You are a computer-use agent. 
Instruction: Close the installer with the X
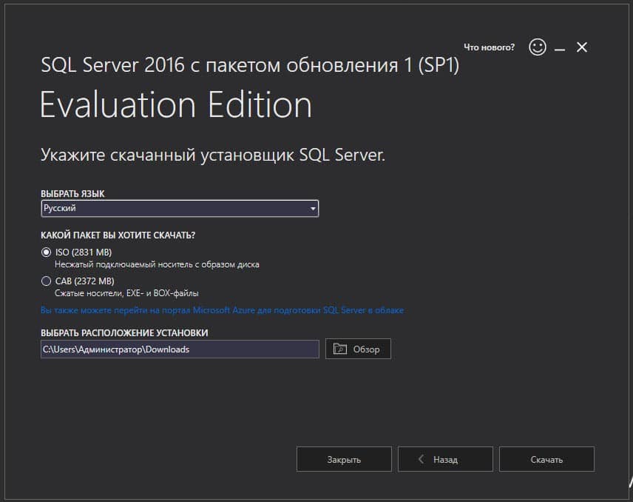click(x=581, y=46)
